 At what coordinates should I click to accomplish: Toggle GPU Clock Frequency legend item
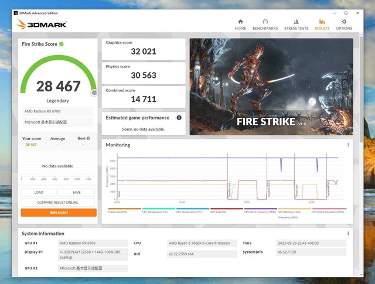coord(328,212)
